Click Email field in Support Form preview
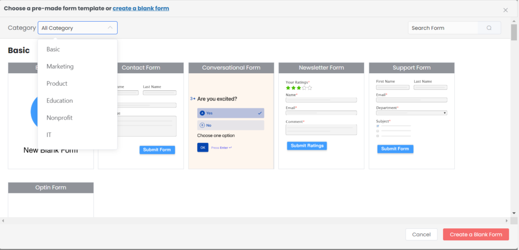The image size is (519, 250). click(412, 100)
